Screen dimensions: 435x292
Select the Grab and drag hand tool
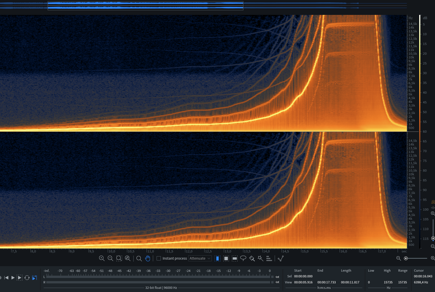tap(148, 258)
